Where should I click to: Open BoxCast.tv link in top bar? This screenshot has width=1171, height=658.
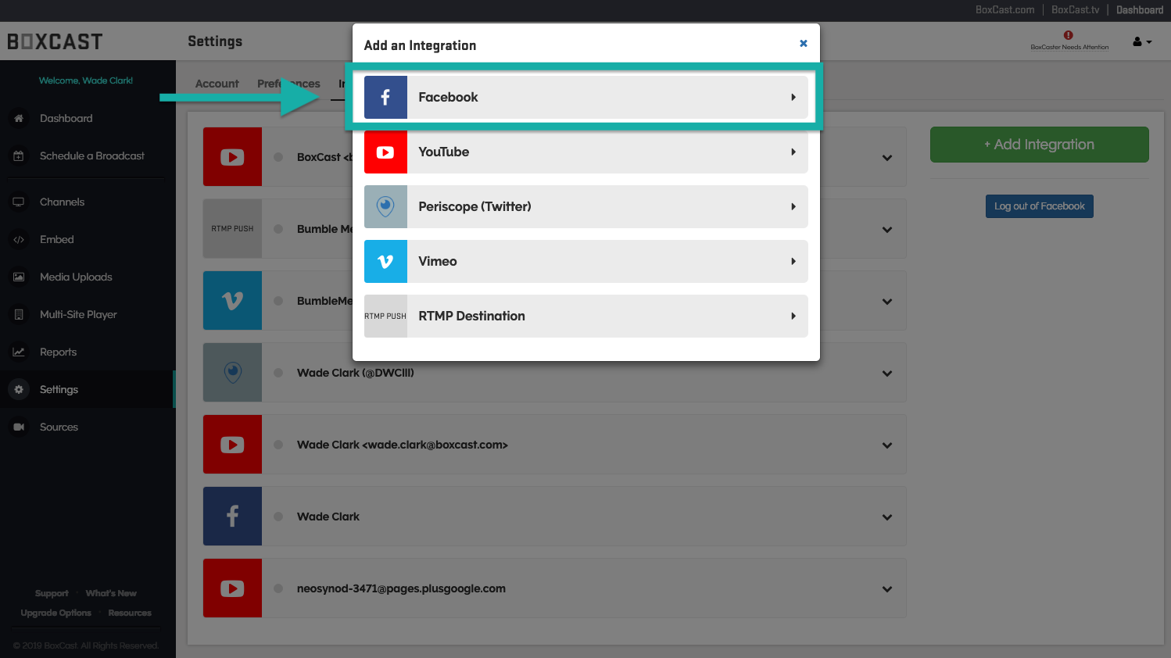pyautogui.click(x=1075, y=10)
